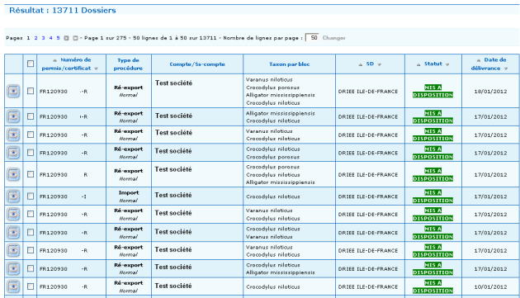Sort Date de délivrance ascending arrow
520x298 pixels.
[479, 60]
